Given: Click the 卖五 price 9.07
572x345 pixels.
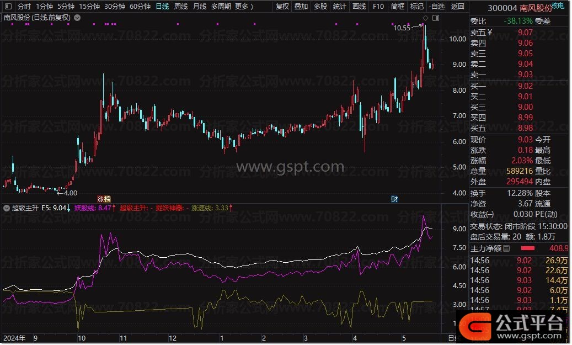Looking at the screenshot, I should pos(525,33).
